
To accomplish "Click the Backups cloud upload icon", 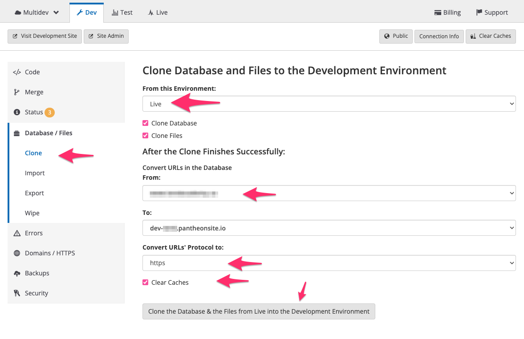I will pos(17,274).
